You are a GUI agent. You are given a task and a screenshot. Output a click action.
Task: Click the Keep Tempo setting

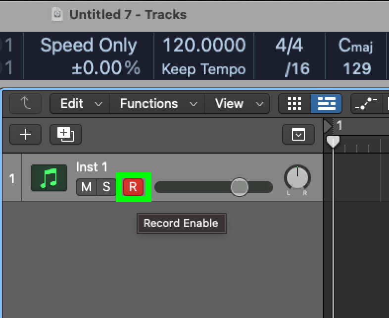click(204, 69)
